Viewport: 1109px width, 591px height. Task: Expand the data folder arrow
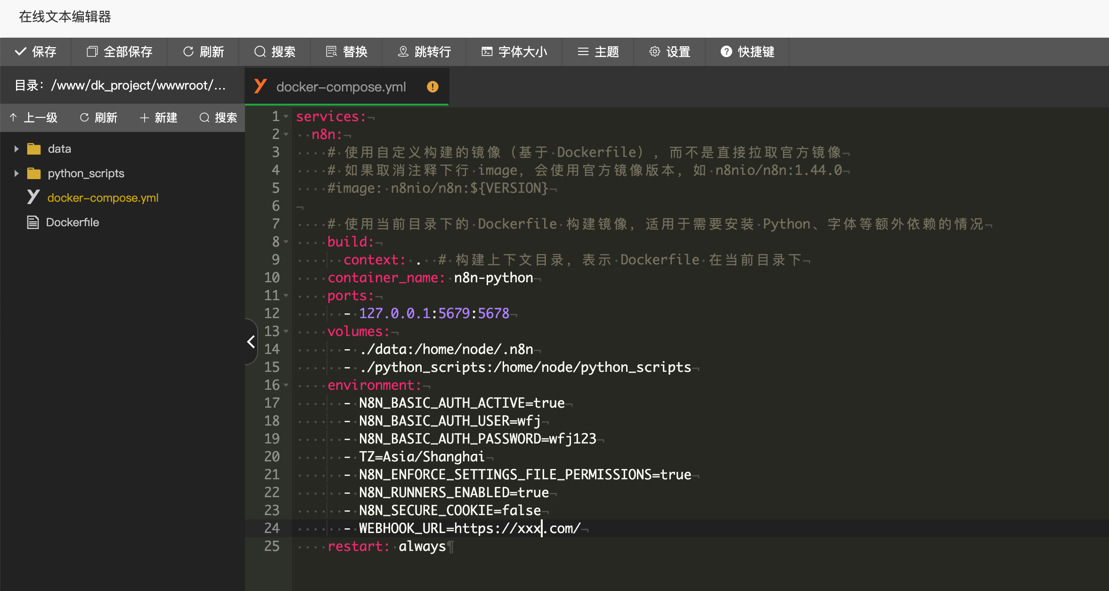(16, 149)
